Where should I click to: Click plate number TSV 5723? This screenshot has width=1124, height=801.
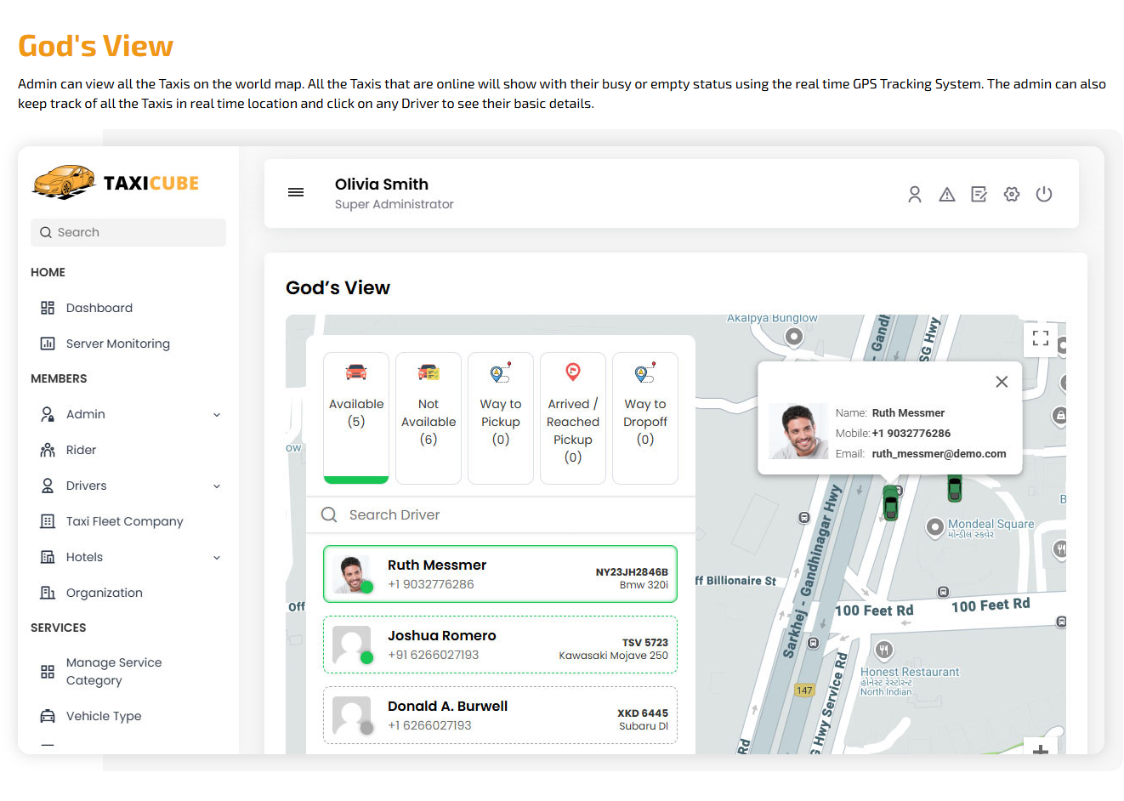645,643
